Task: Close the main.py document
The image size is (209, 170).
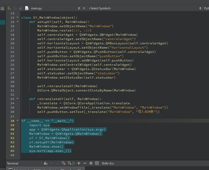Action: pyautogui.click(x=84, y=8)
